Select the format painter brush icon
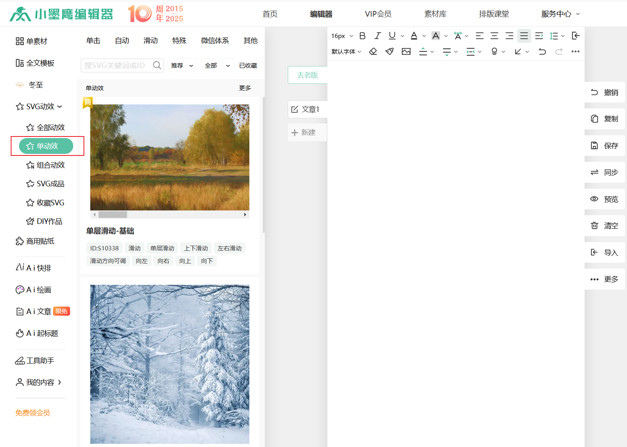 [389, 51]
